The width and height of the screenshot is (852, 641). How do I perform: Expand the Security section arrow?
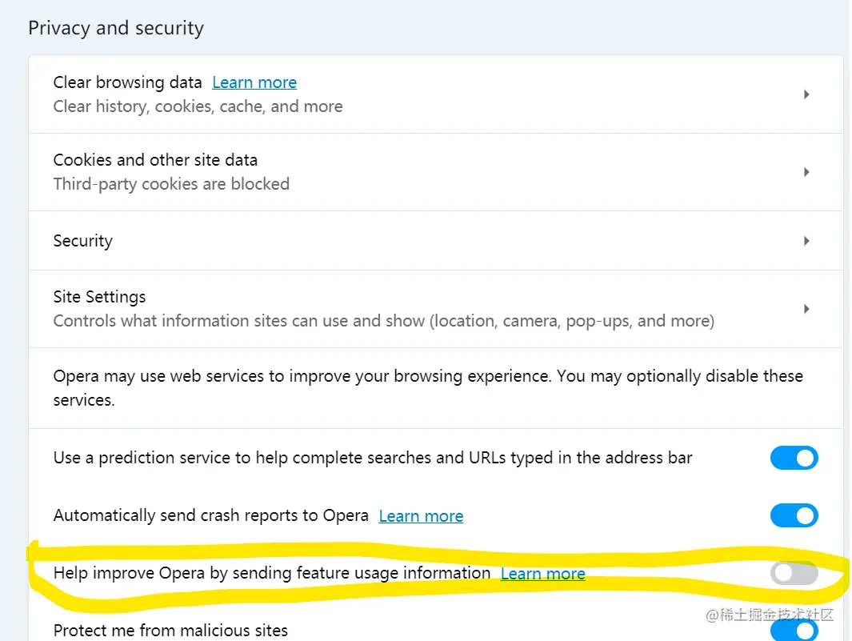[806, 241]
